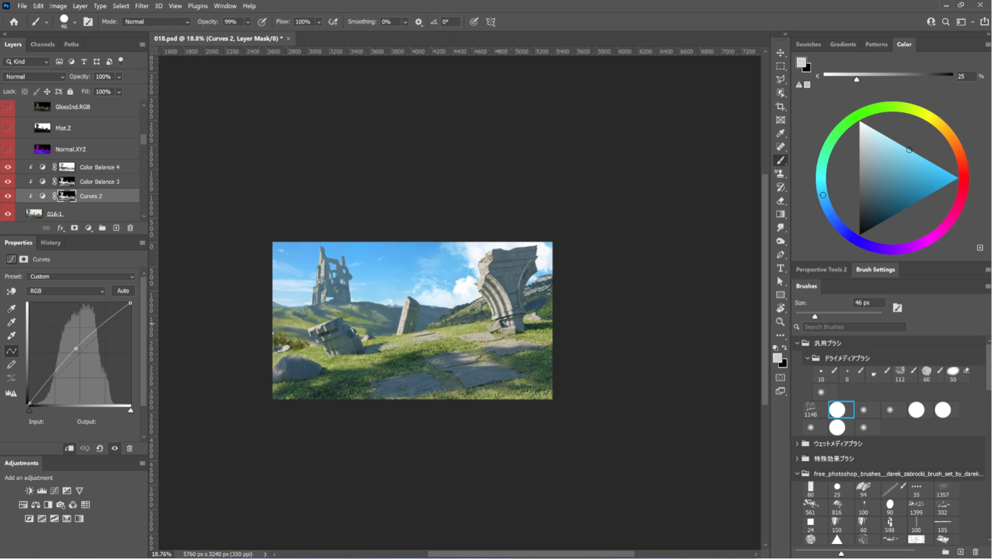Open the curves RGB channel dropdown

click(66, 291)
